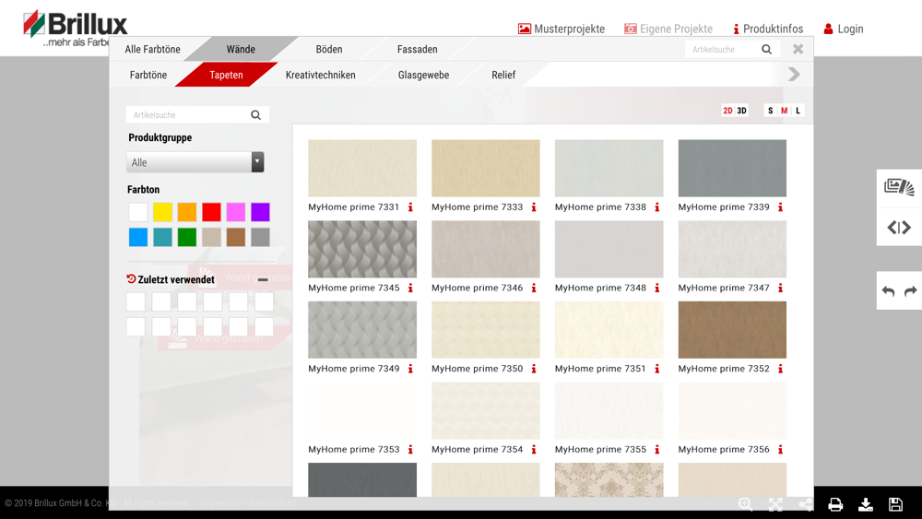Screen dimensions: 922x519
Task: Open the Kreativtechniken sub-tab
Action: click(x=321, y=75)
